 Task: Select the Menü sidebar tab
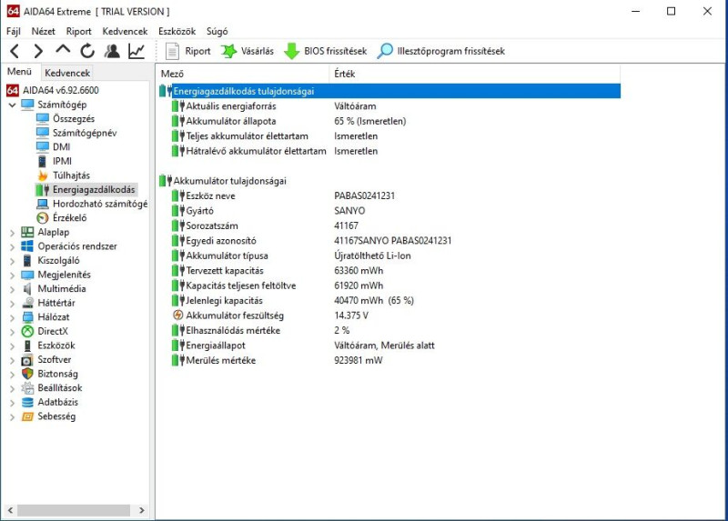(19, 72)
